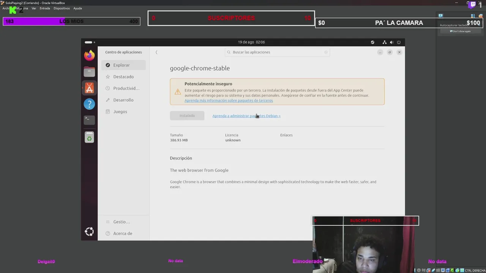Open the Ver menu in VirtualBox
The height and width of the screenshot is (273, 486).
pos(34,8)
